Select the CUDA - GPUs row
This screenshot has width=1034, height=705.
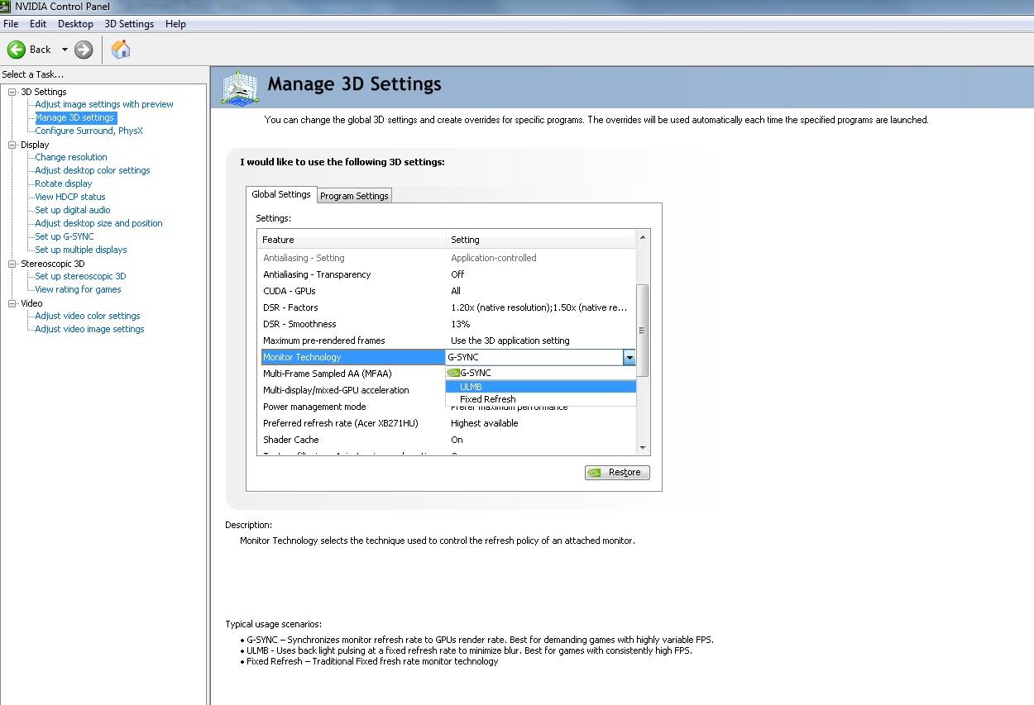[447, 291]
